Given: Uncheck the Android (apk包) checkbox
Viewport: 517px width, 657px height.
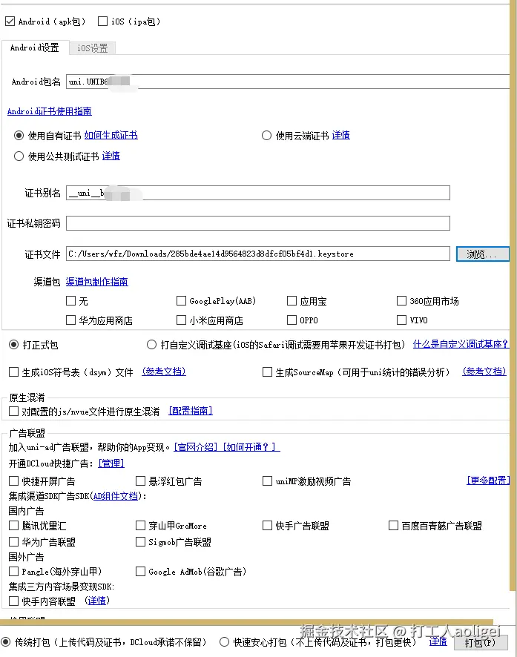Looking at the screenshot, I should 10,22.
